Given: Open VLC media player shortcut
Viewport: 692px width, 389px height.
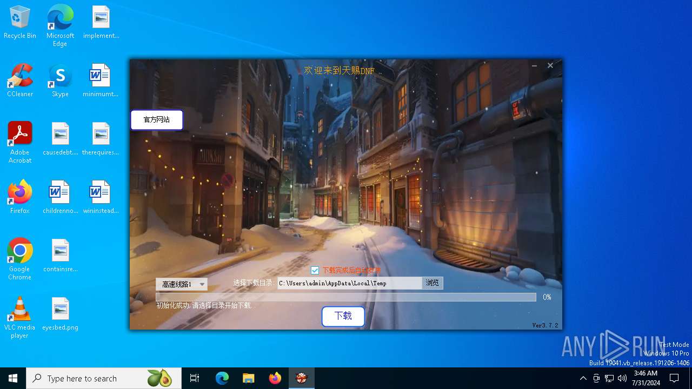Looking at the screenshot, I should coord(20,318).
